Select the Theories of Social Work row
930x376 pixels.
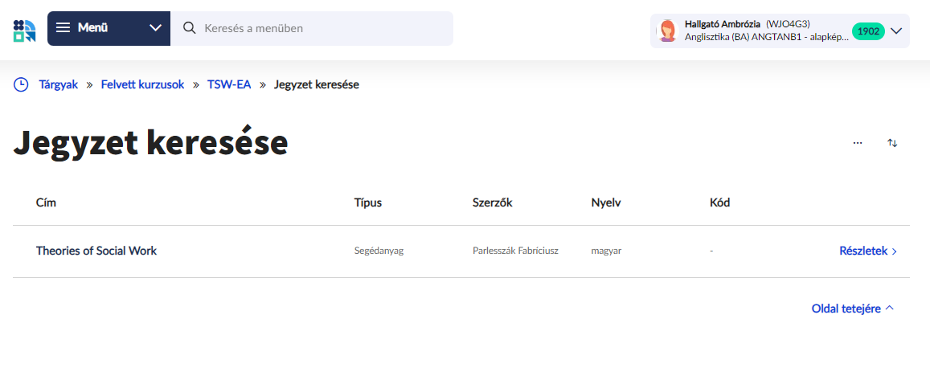tap(96, 251)
